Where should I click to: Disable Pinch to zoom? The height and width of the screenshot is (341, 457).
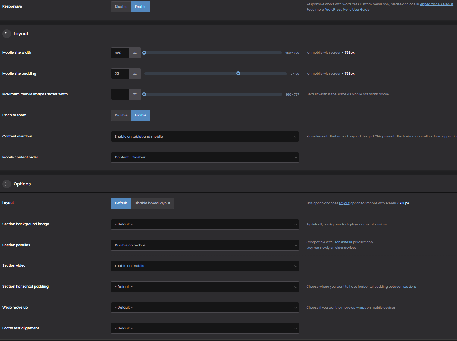tap(121, 115)
